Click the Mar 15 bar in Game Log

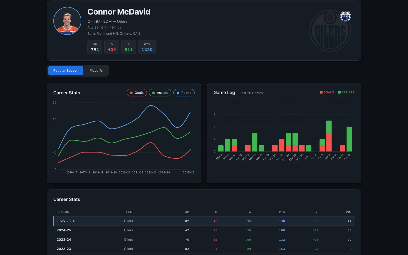(x=254, y=142)
